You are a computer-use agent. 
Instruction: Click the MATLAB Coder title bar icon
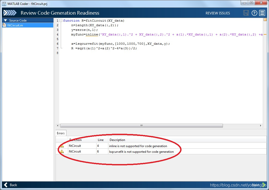(4, 4)
